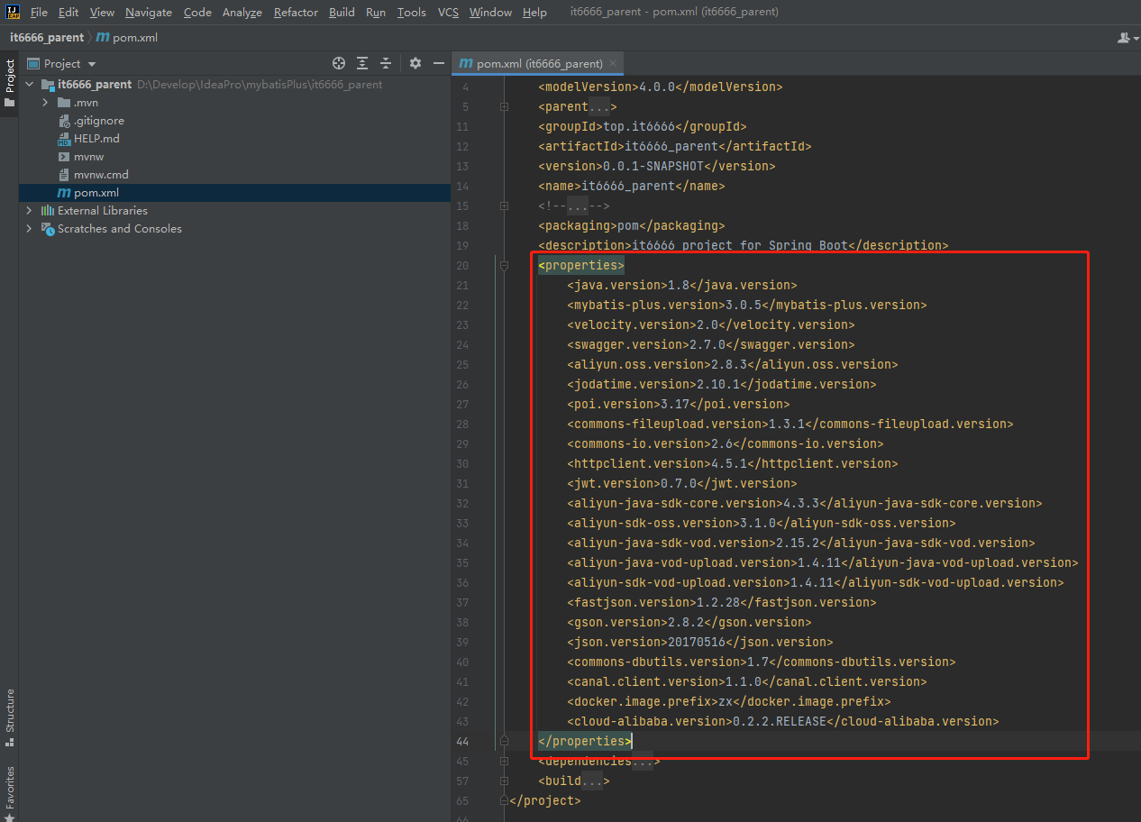Open Project panel settings gear
The image size is (1141, 822).
[415, 63]
